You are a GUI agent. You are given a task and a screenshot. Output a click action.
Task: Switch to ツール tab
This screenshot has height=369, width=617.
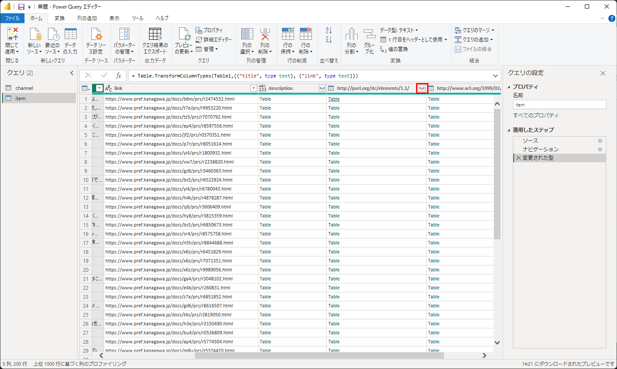138,18
